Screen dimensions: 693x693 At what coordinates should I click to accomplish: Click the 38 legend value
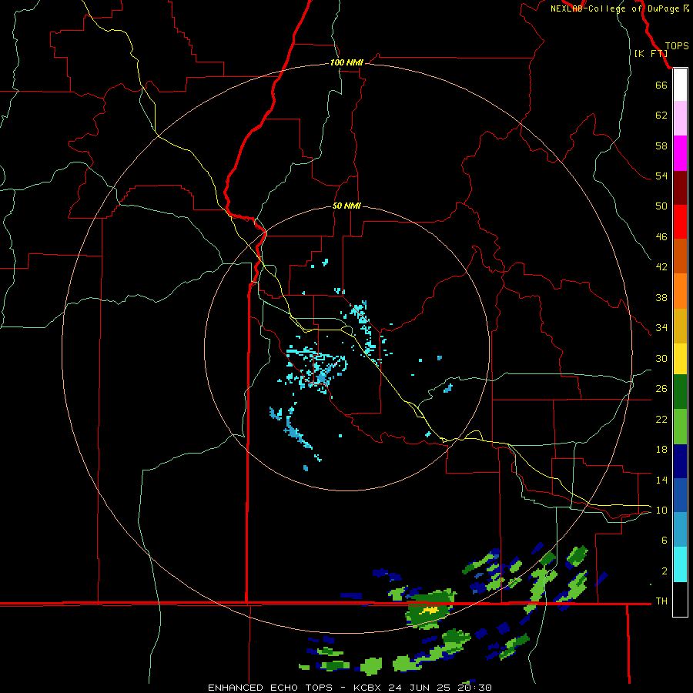coord(661,297)
